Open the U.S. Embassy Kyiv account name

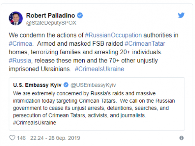[x=37, y=85]
